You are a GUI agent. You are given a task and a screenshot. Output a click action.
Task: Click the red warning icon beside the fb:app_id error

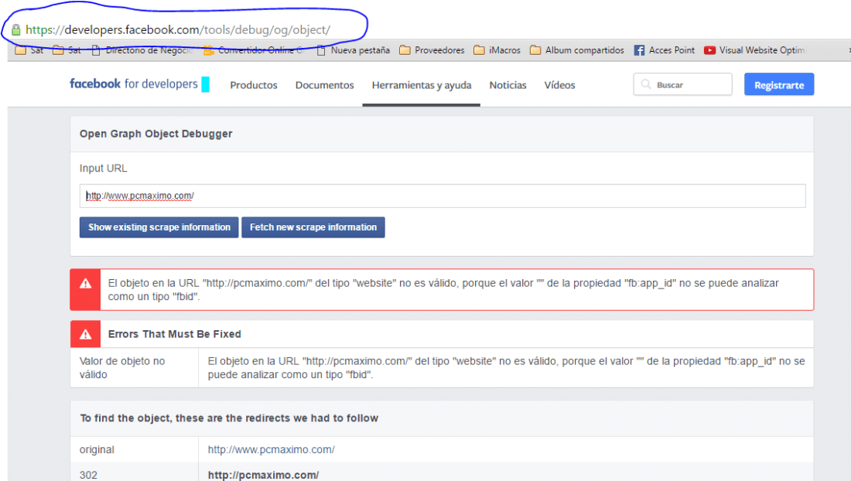click(x=85, y=284)
